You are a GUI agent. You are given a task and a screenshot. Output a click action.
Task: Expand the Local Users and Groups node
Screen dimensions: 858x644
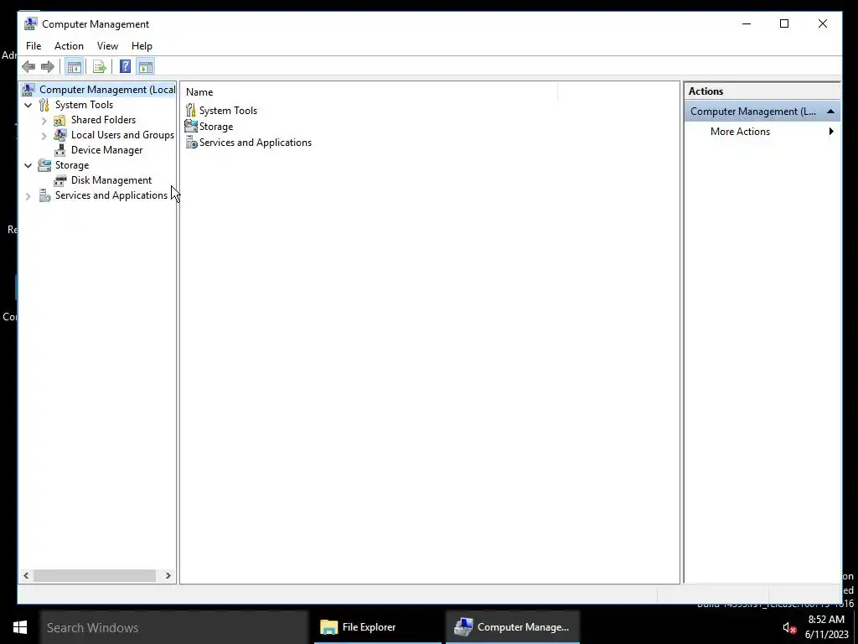coord(44,135)
